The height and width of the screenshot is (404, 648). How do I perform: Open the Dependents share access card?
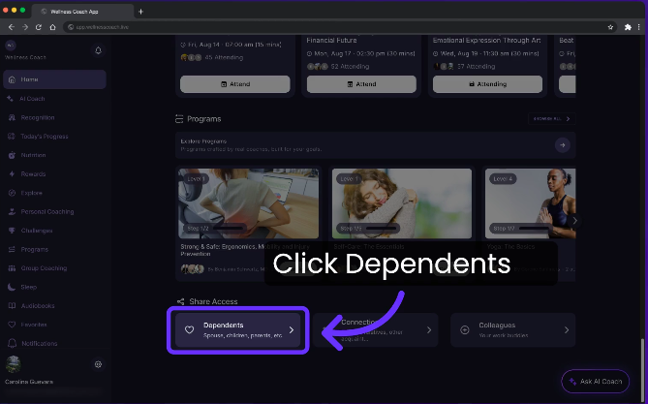(238, 330)
